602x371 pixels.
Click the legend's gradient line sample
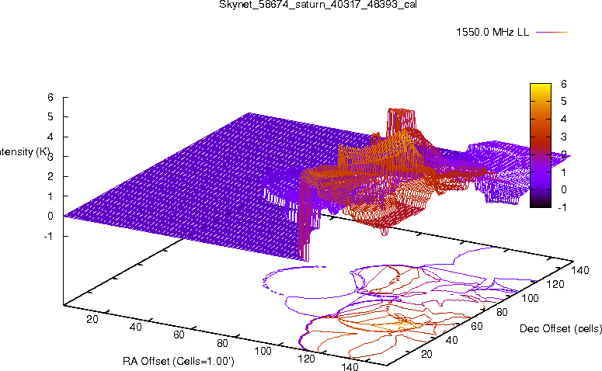[552, 33]
